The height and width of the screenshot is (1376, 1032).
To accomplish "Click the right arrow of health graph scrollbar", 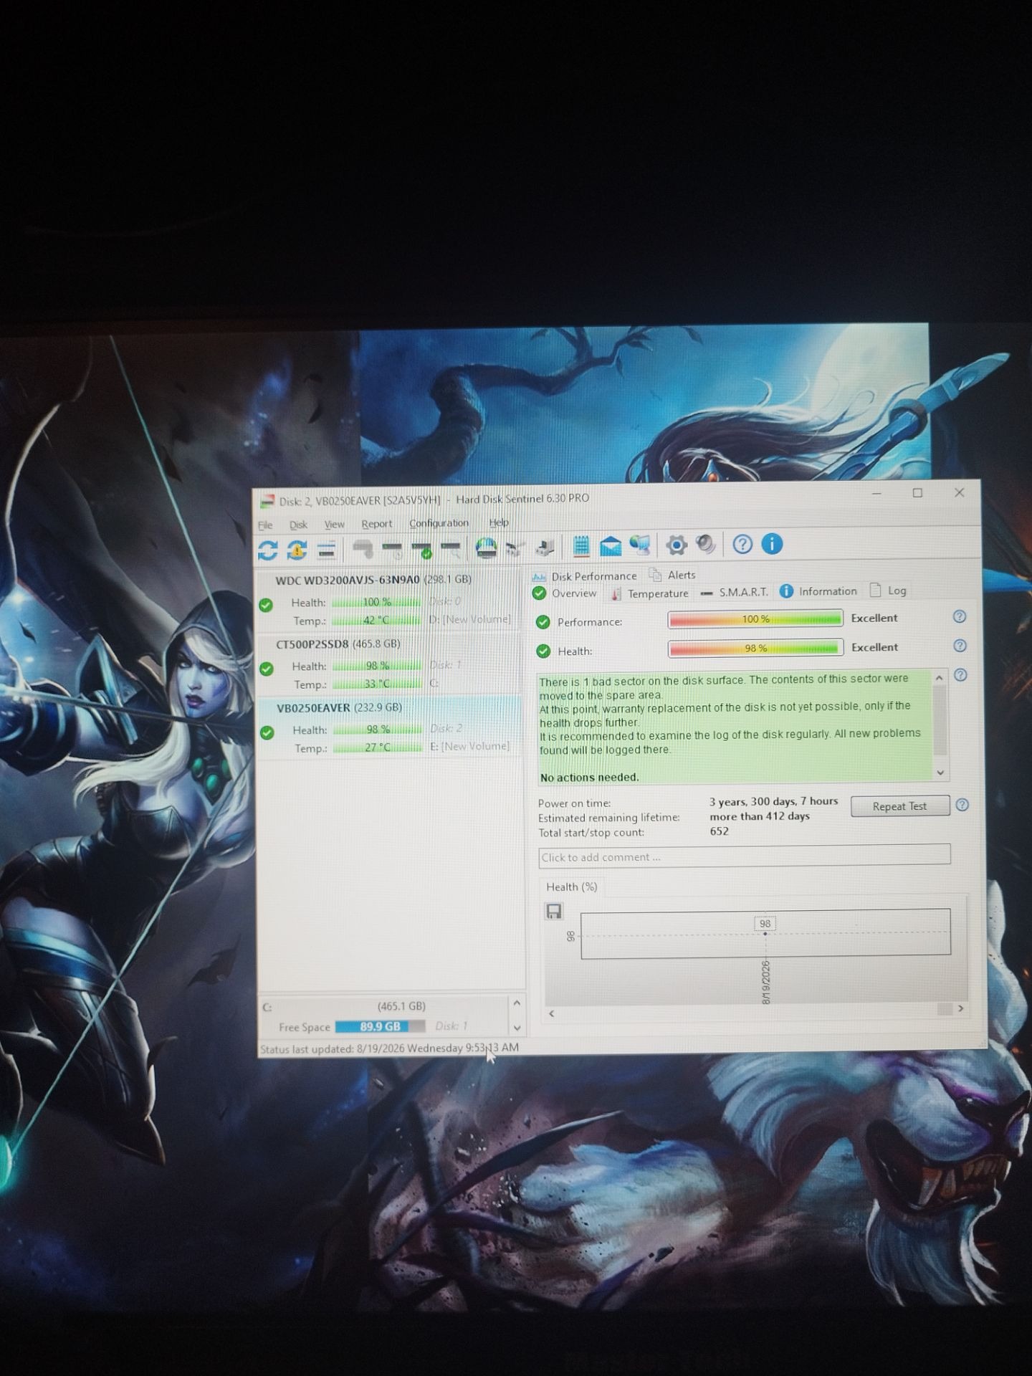I will click(960, 1008).
